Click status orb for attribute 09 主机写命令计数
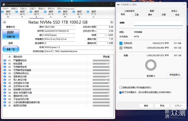This screenshot has width=188, height=121. (x=5, y=86)
